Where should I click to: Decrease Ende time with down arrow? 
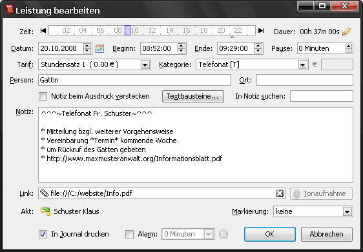click(258, 51)
